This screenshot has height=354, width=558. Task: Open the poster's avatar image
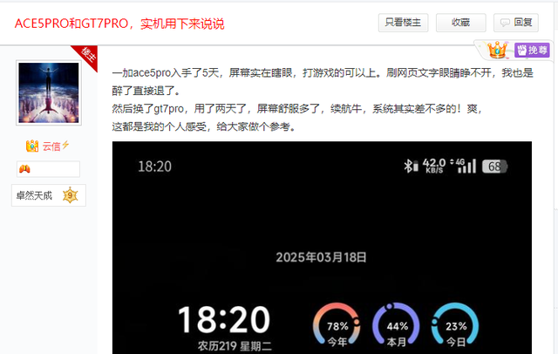(49, 92)
